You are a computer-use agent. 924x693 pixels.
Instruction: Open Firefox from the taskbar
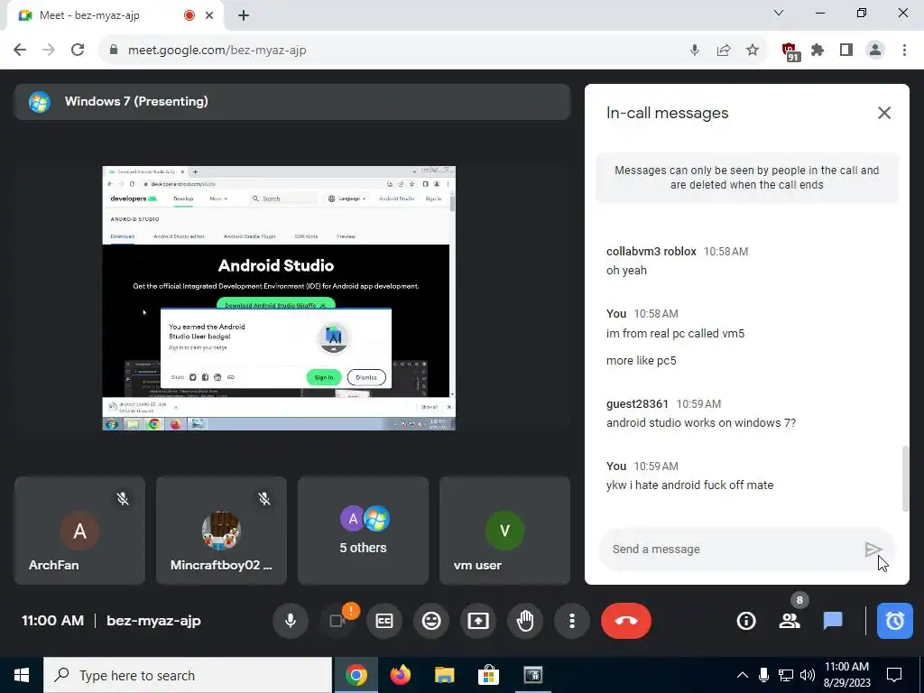[x=400, y=675]
